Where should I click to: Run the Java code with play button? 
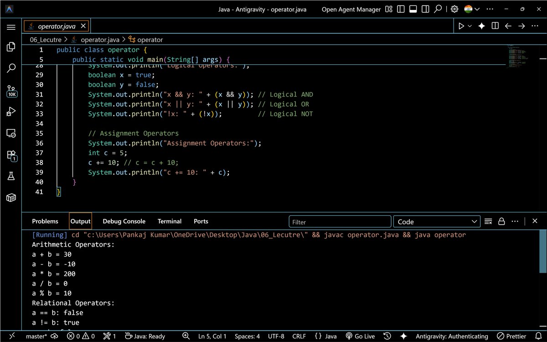[461, 26]
